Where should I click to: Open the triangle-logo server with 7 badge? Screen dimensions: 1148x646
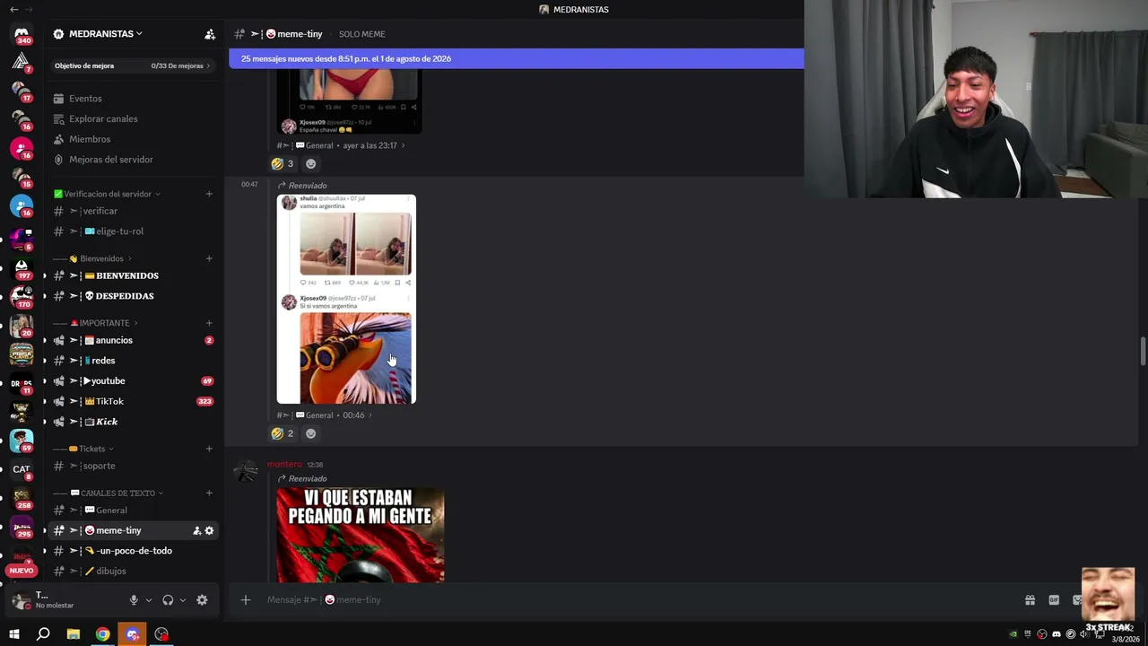(22, 62)
